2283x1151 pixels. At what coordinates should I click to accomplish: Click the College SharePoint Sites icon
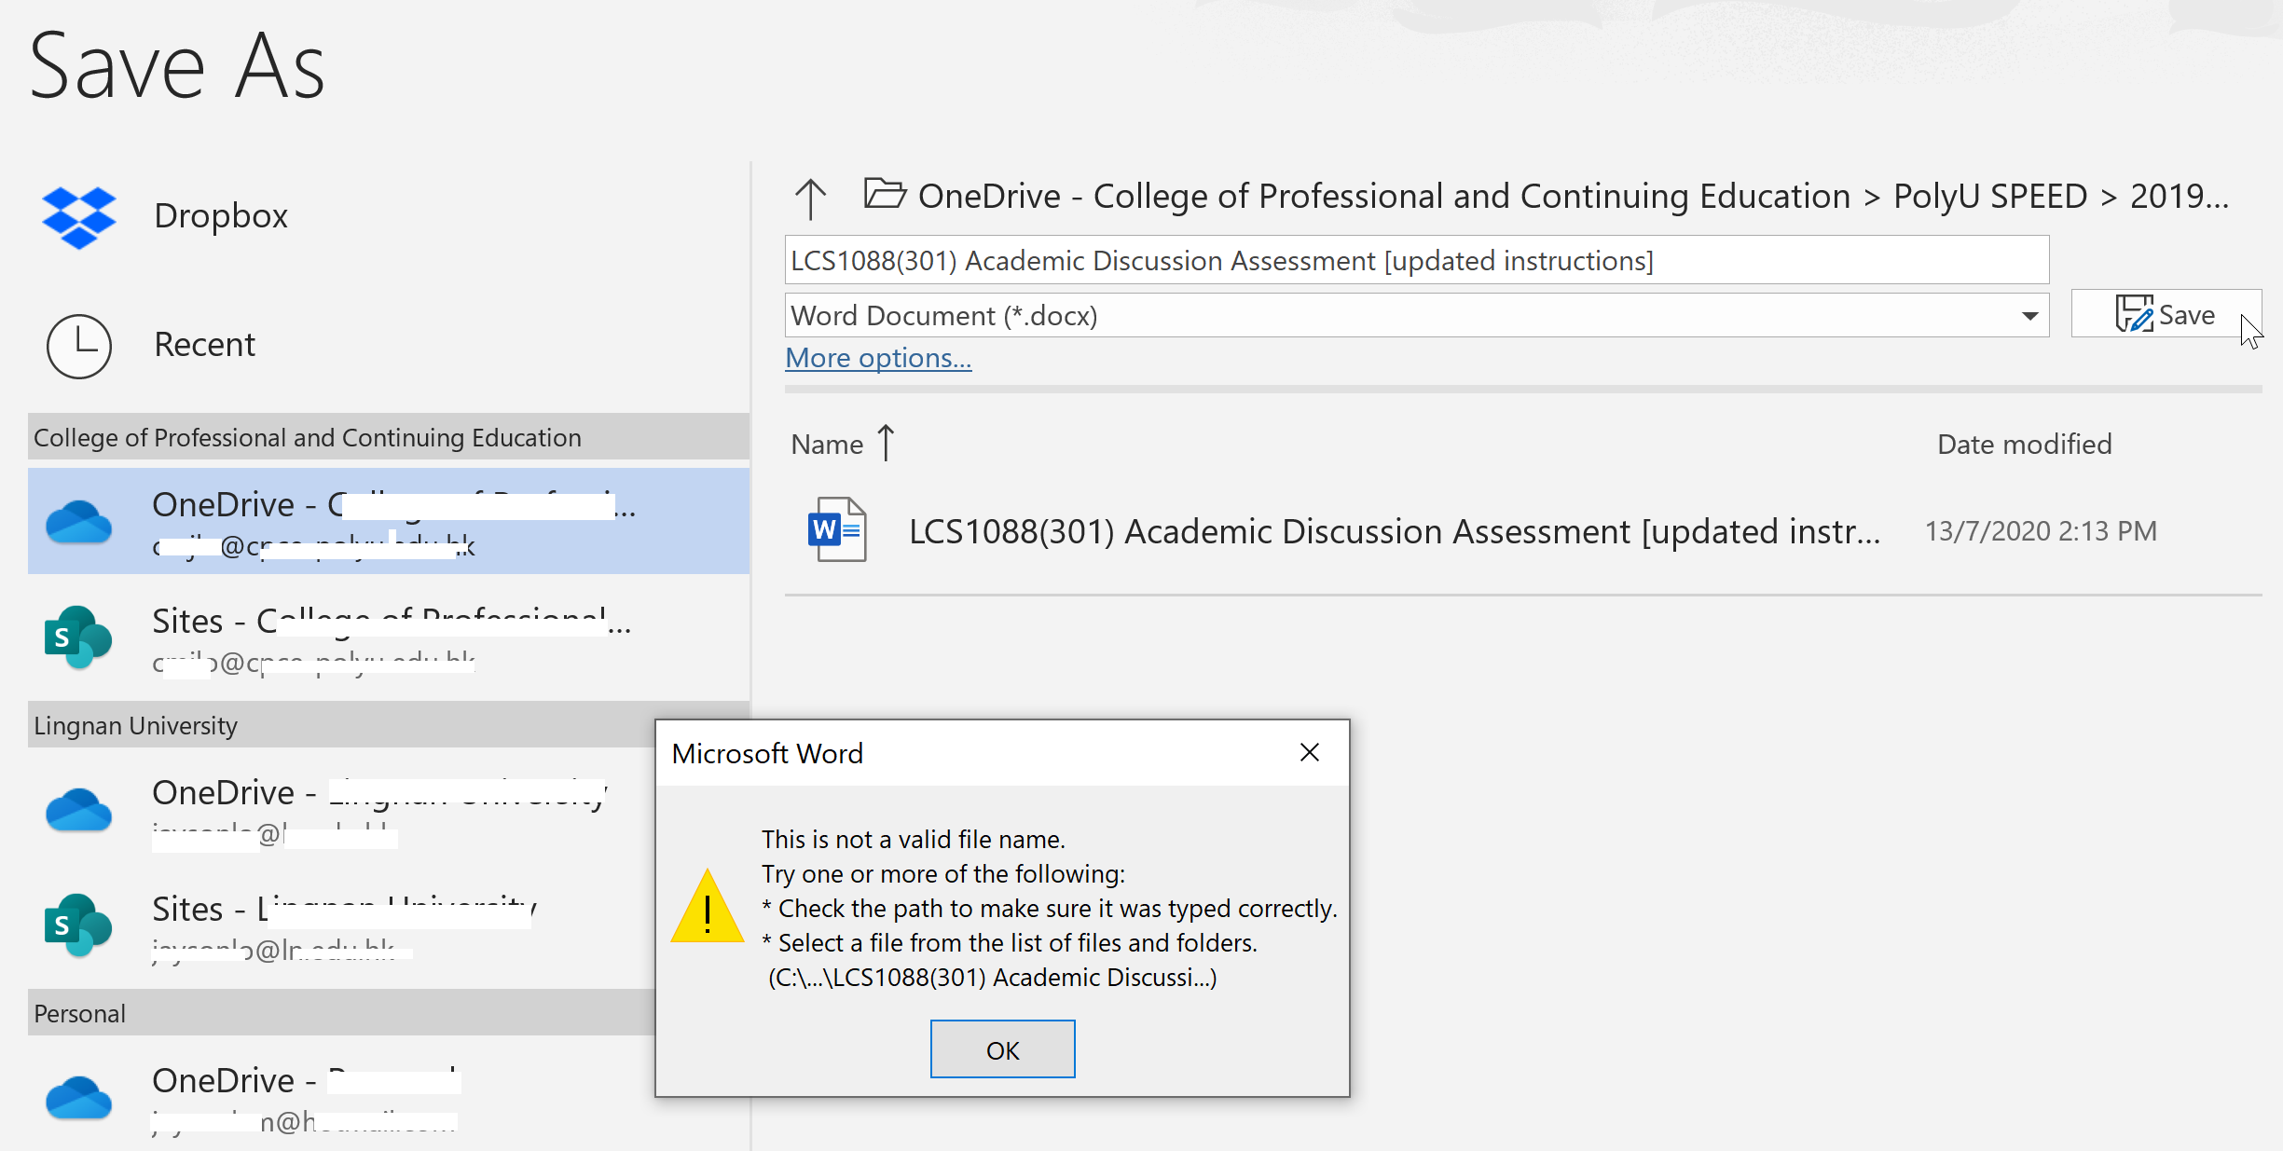click(x=78, y=637)
